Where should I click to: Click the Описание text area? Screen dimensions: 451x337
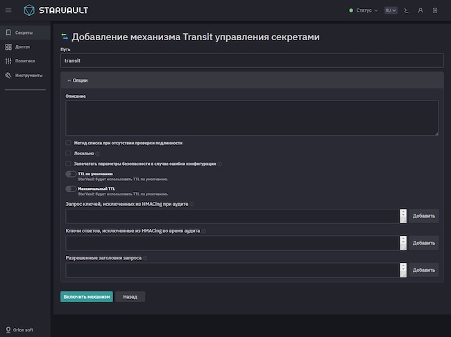coord(251,118)
